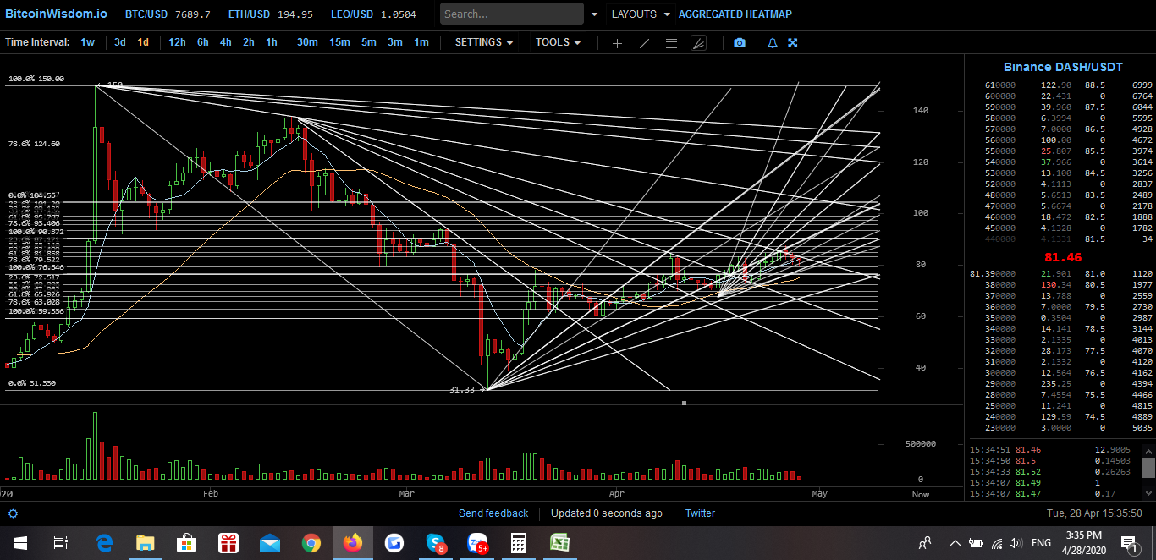Open the Twitter link in footer
The height and width of the screenshot is (560, 1156).
pos(700,513)
